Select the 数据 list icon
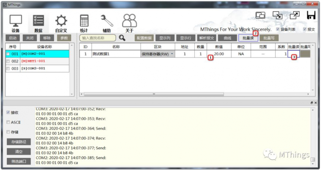The height and width of the screenshot is (170, 321). pos(38,21)
